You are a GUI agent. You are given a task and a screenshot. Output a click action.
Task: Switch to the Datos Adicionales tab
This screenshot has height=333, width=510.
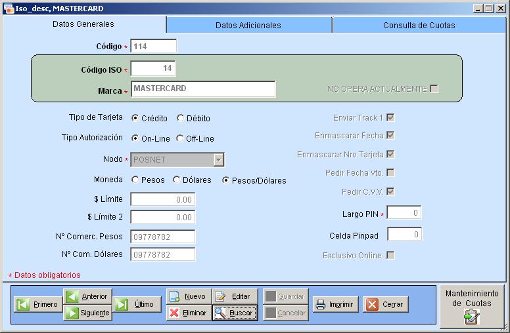tap(248, 26)
